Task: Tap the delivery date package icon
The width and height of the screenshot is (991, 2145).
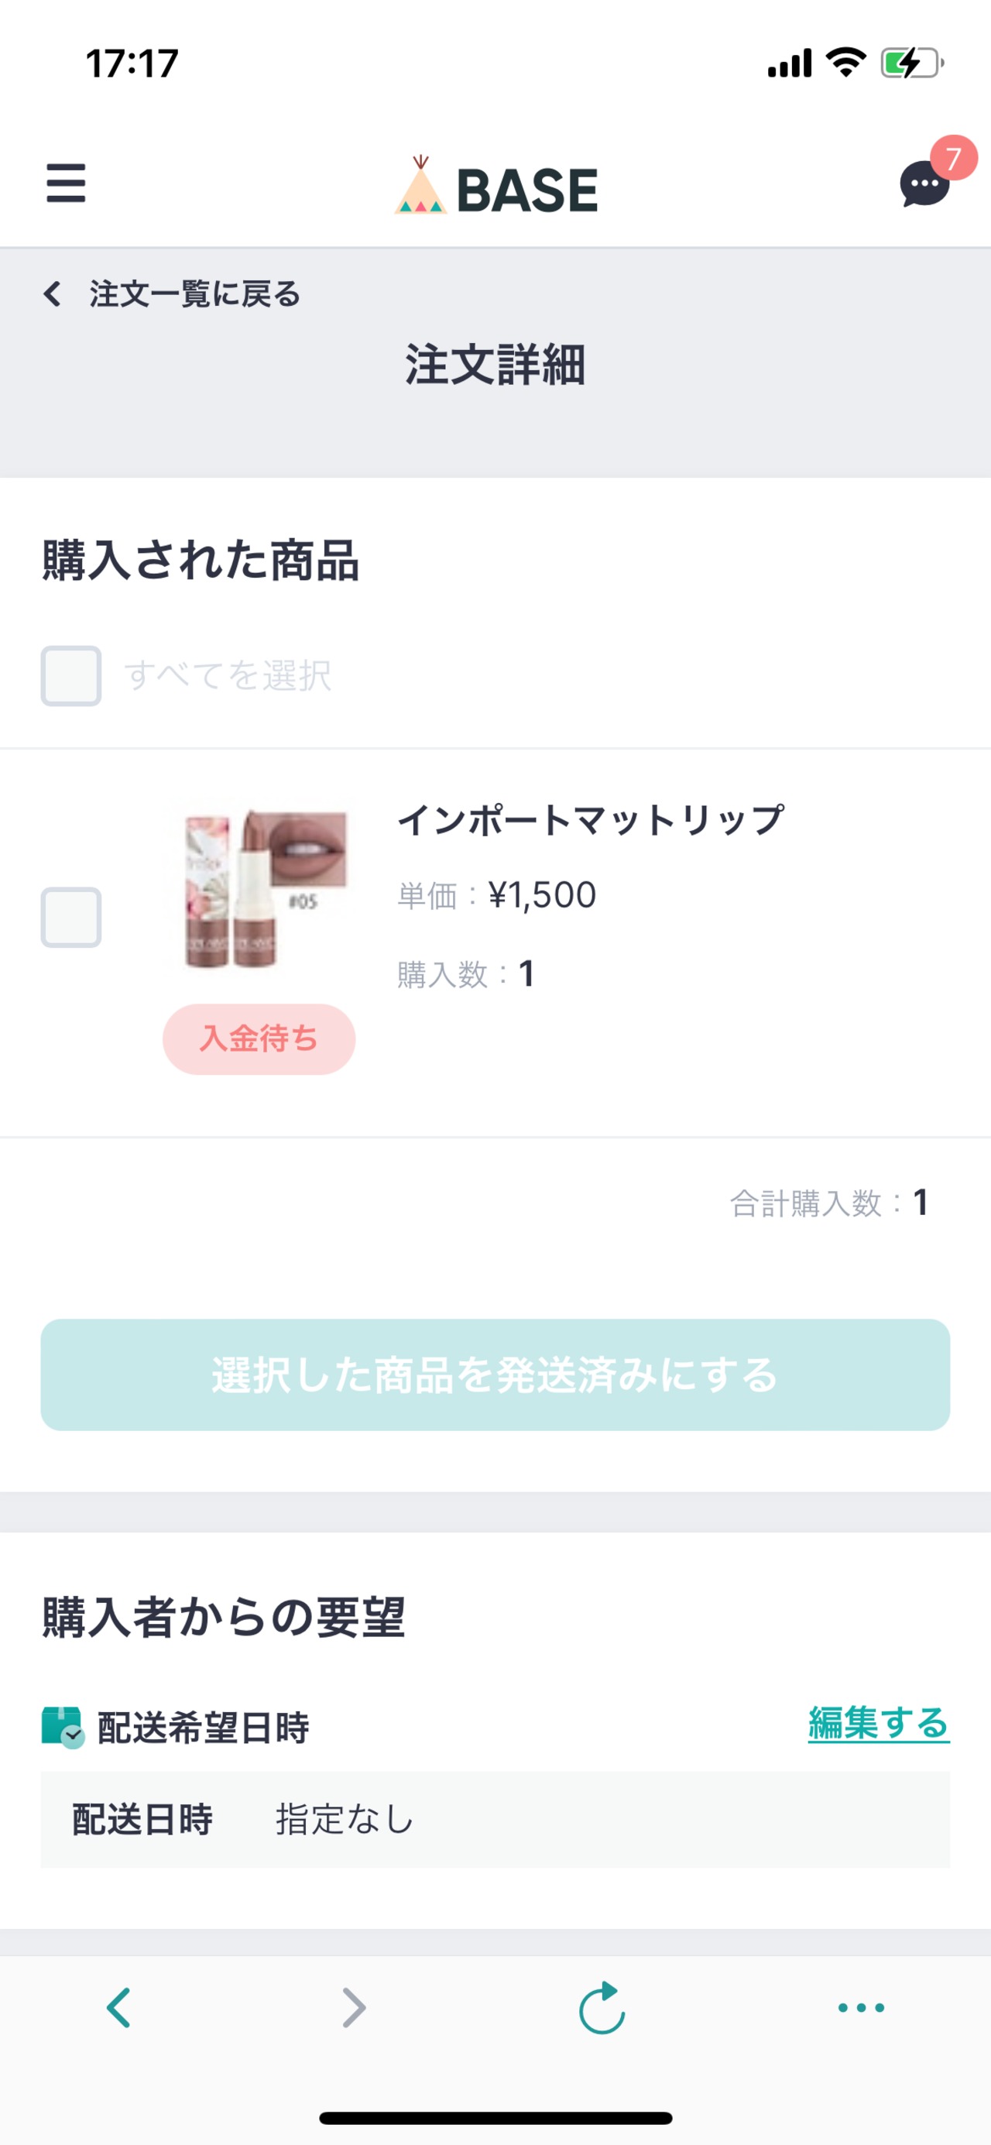Action: [63, 1726]
